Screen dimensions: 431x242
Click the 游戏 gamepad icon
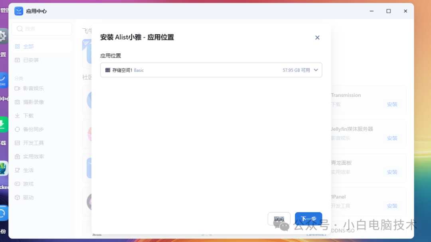[x=17, y=184]
